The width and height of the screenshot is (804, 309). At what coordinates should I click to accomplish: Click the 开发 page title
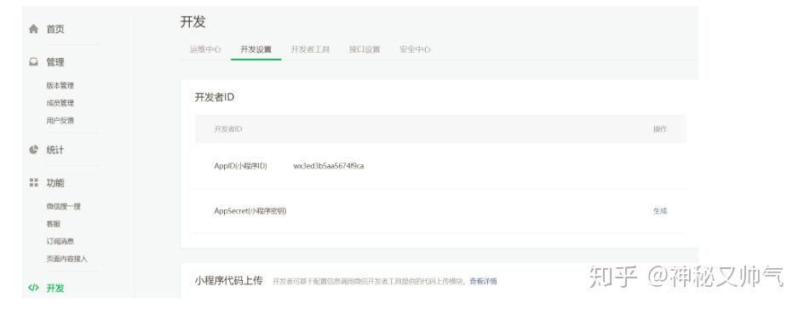pyautogui.click(x=192, y=22)
